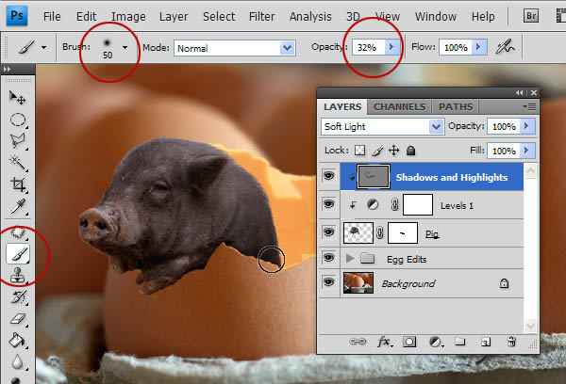
Task: Open the File menu
Action: click(x=52, y=17)
